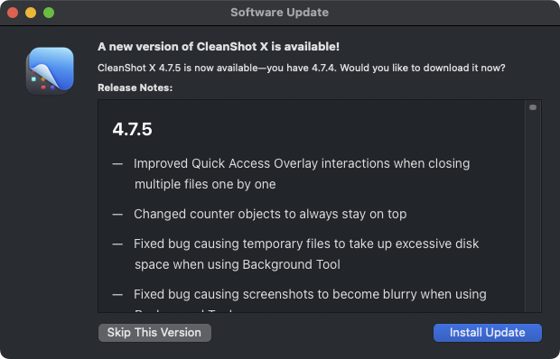The image size is (560, 359).
Task: Click the 'multiple files one by one' line
Action: (x=205, y=184)
